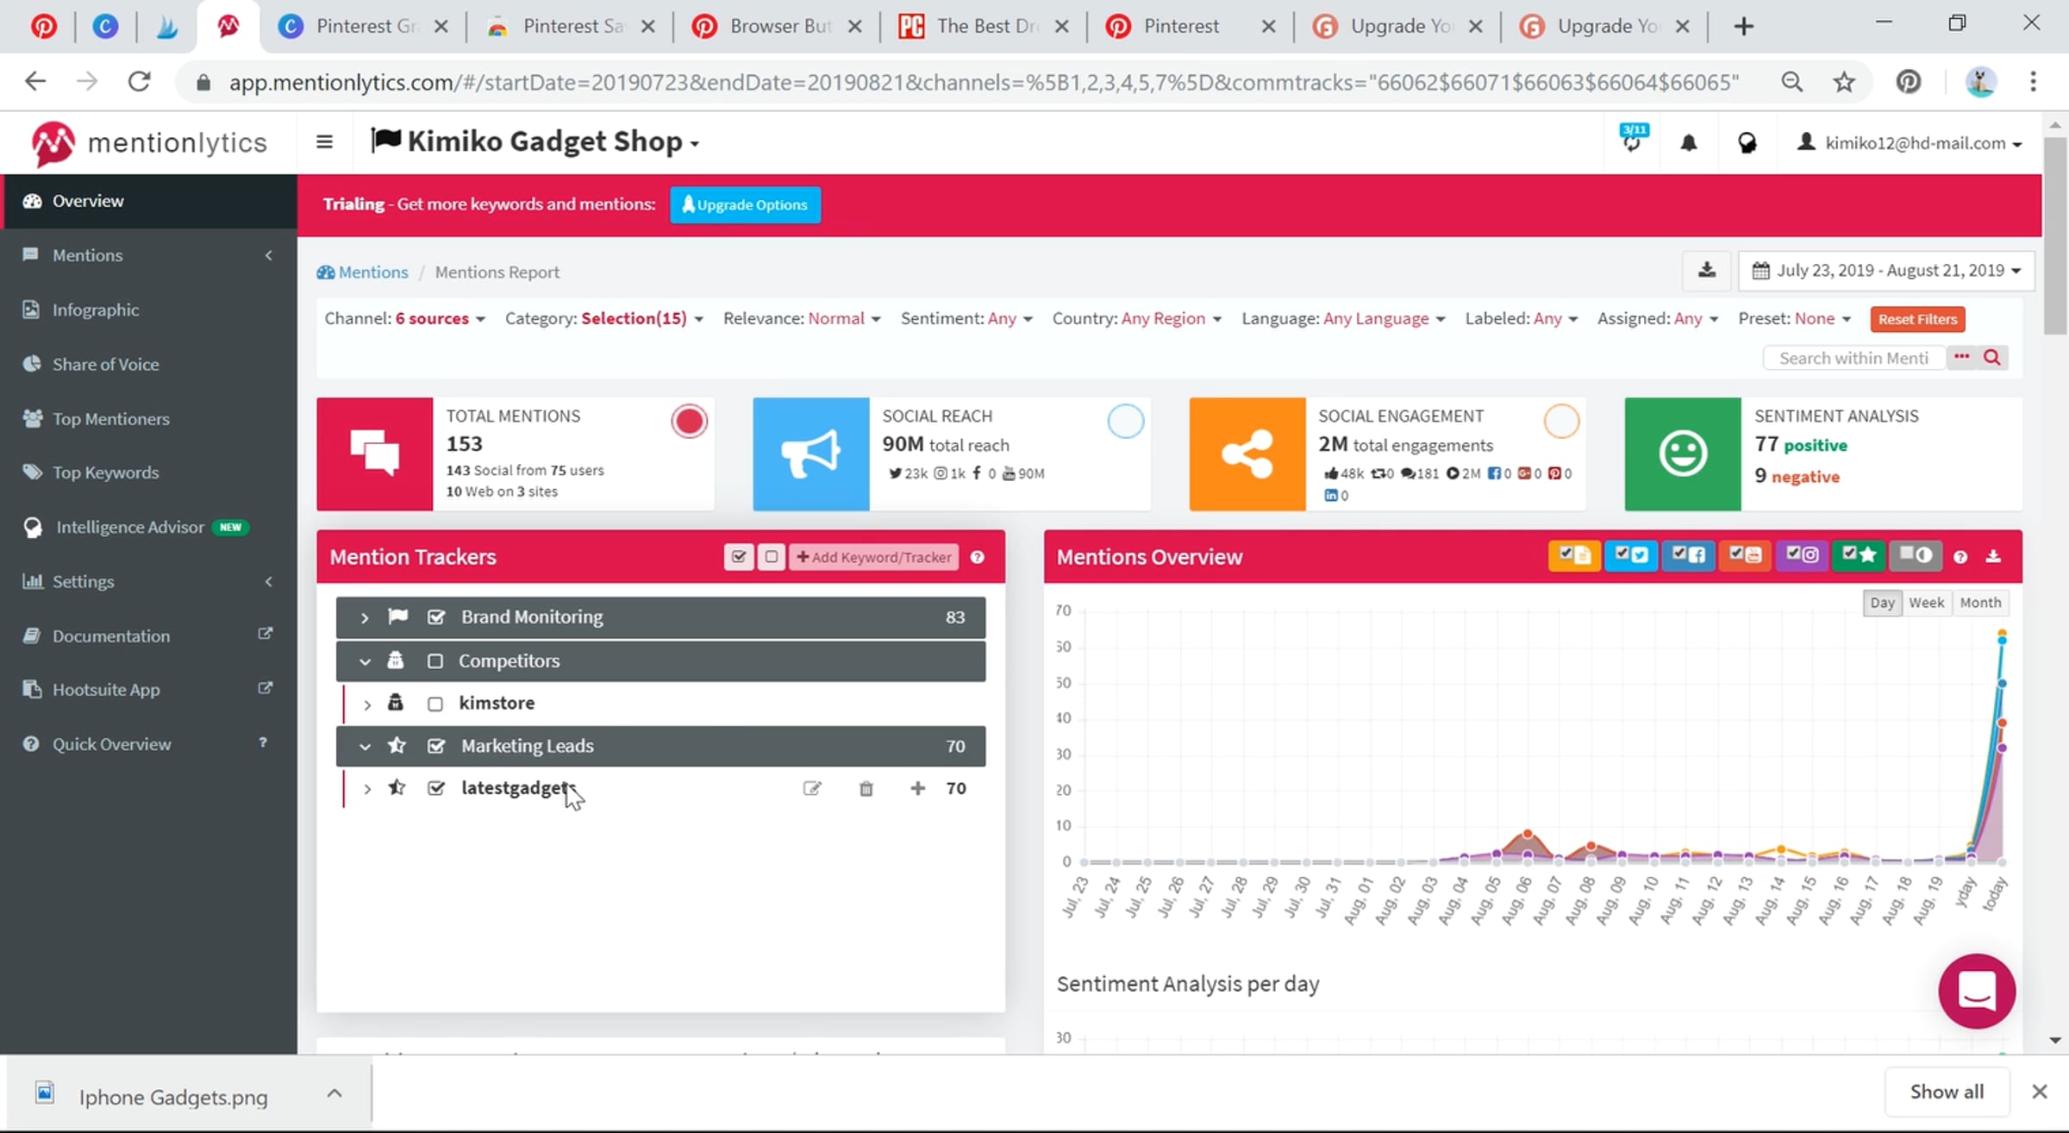Click the red Total Mentions circle indicator

pos(689,422)
